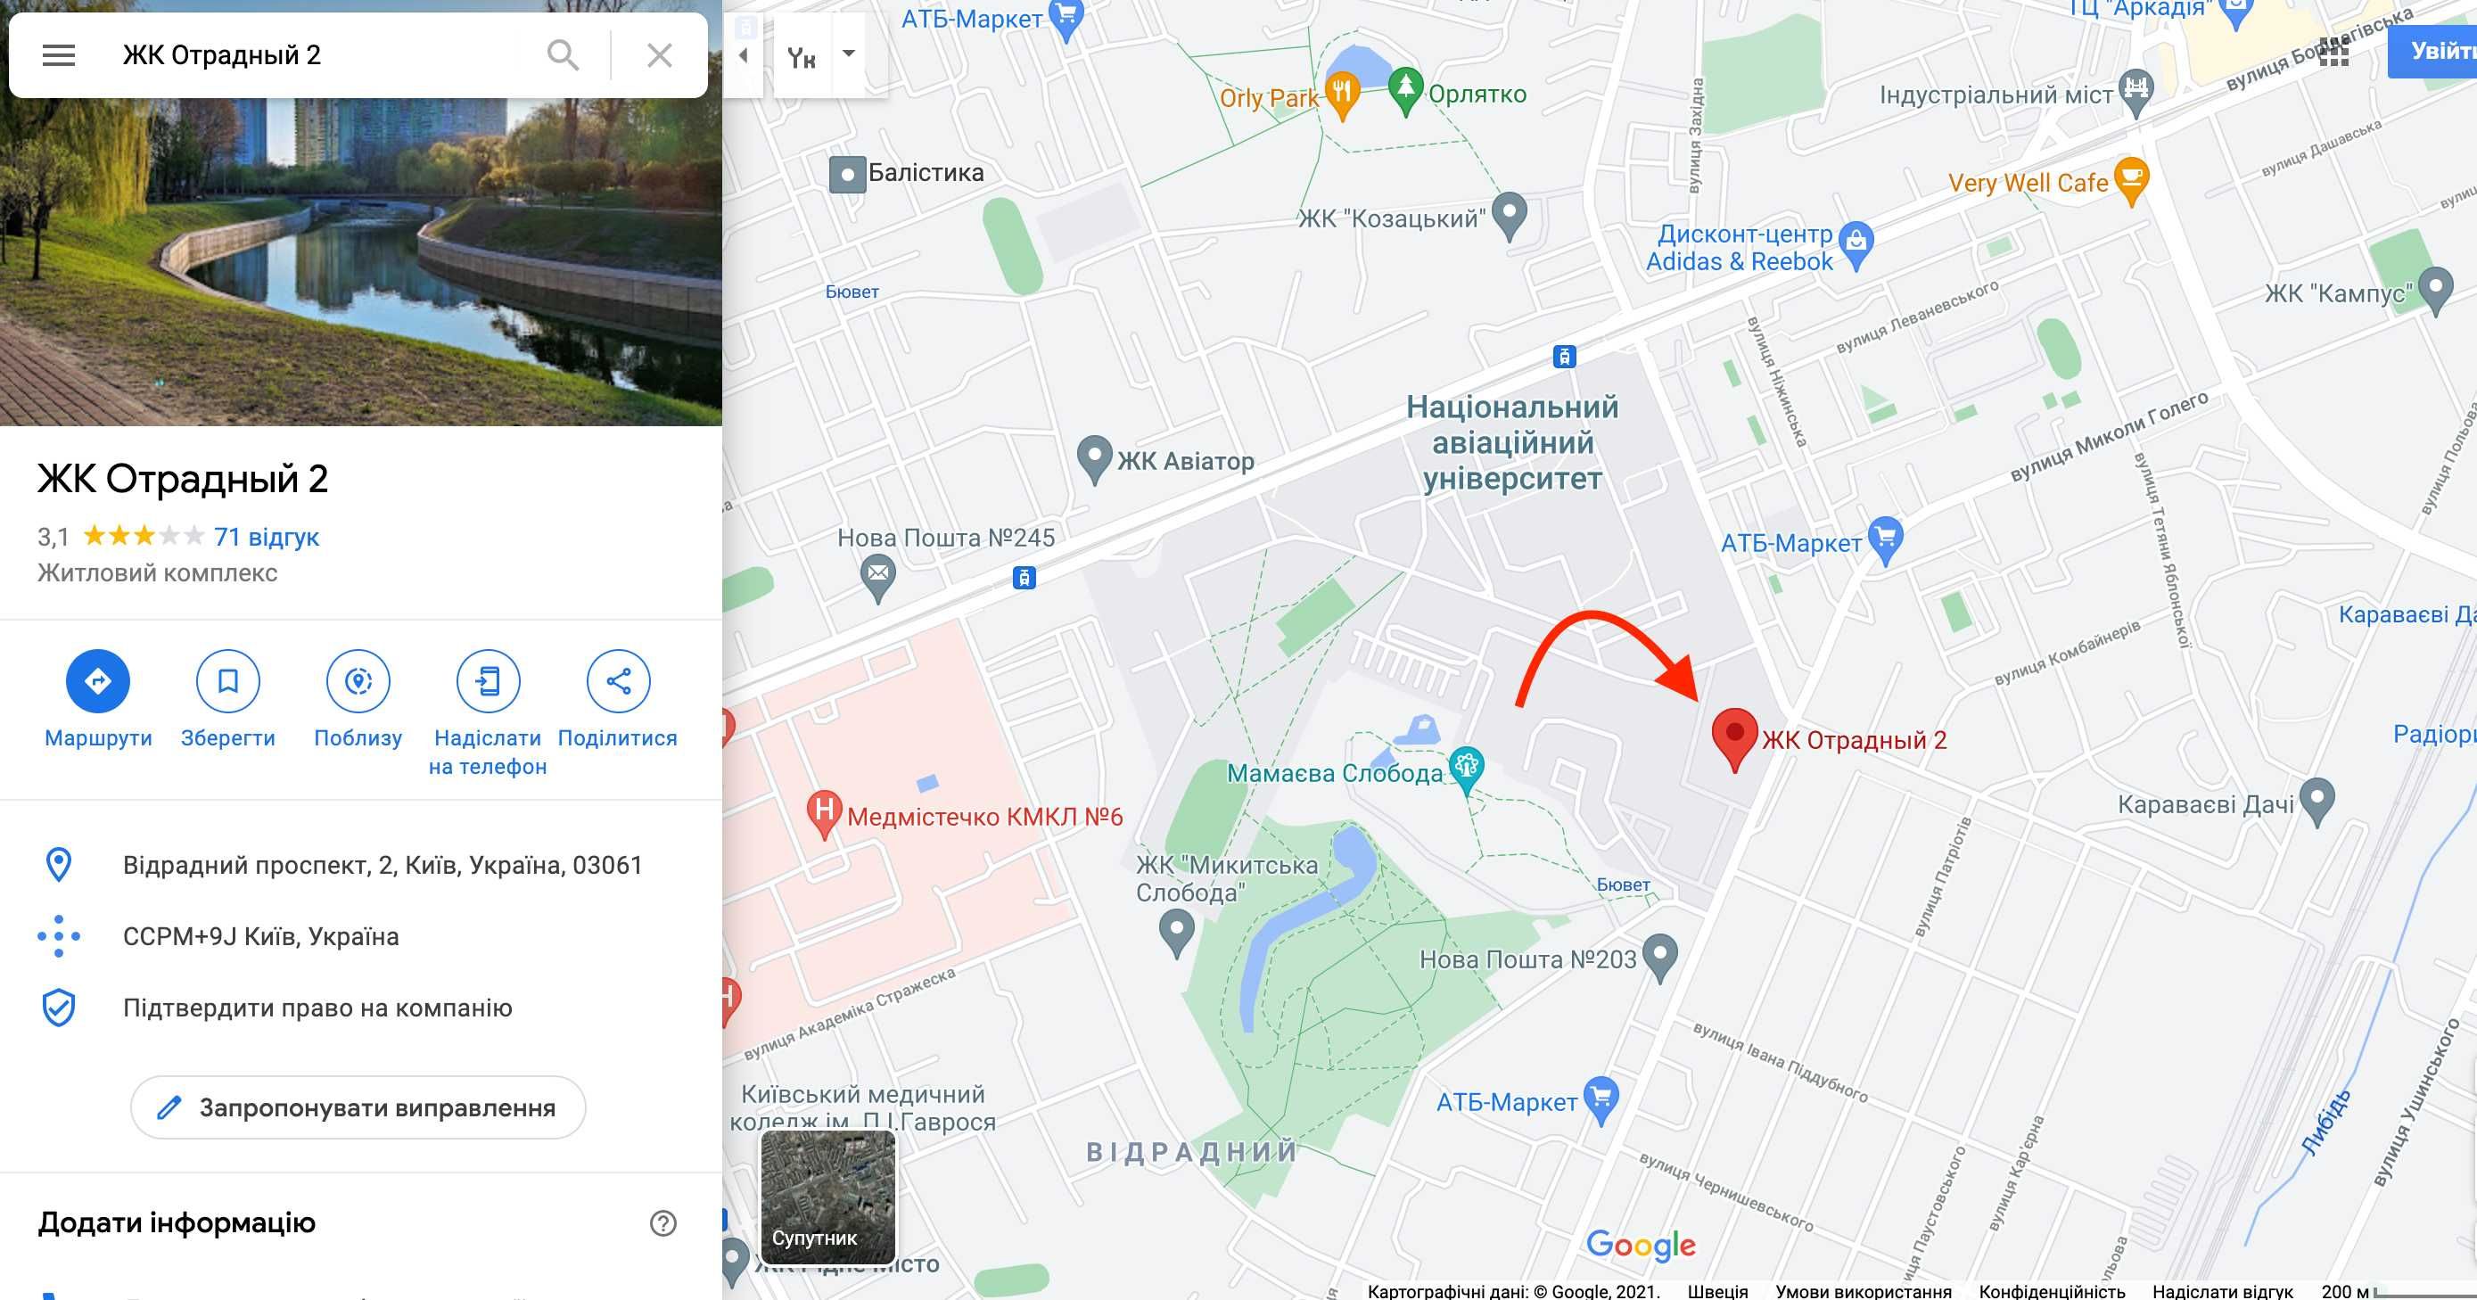The image size is (2477, 1300).
Task: Toggle the Ук input tools button
Action: pos(802,57)
